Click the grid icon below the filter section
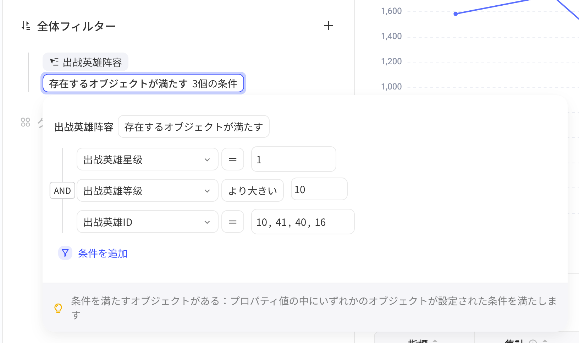This screenshot has width=579, height=343. (26, 122)
